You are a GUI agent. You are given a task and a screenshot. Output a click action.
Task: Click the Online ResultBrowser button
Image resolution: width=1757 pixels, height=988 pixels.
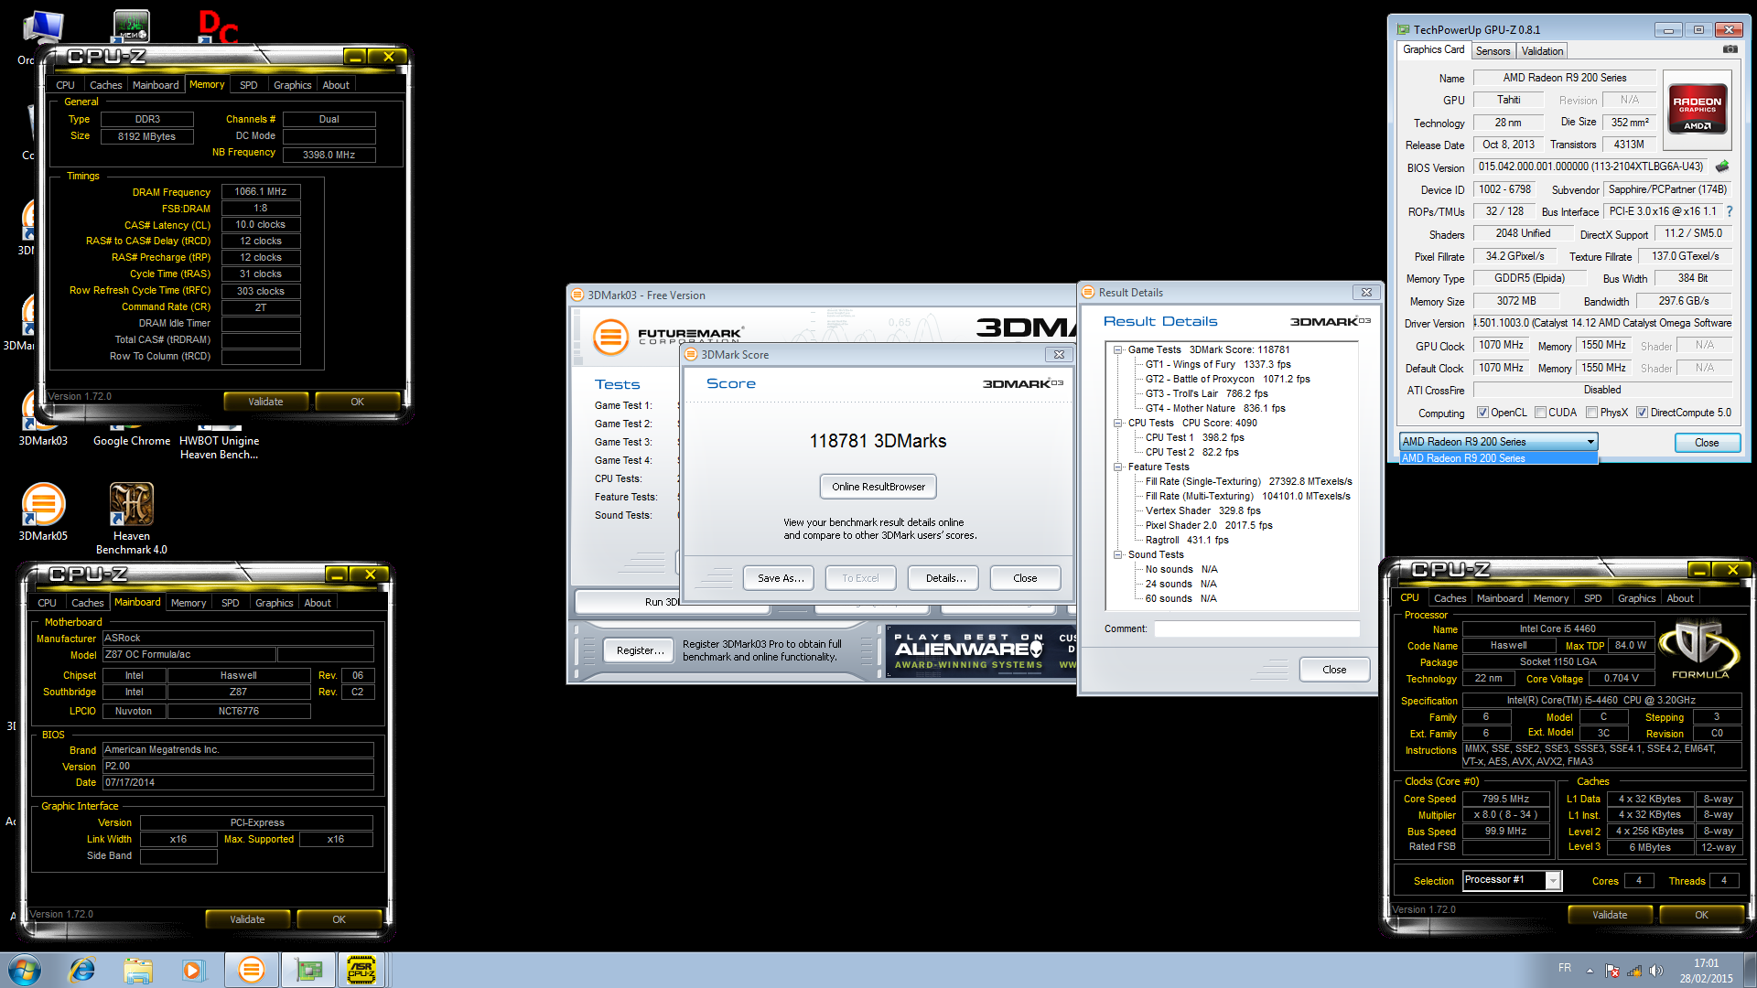878,487
